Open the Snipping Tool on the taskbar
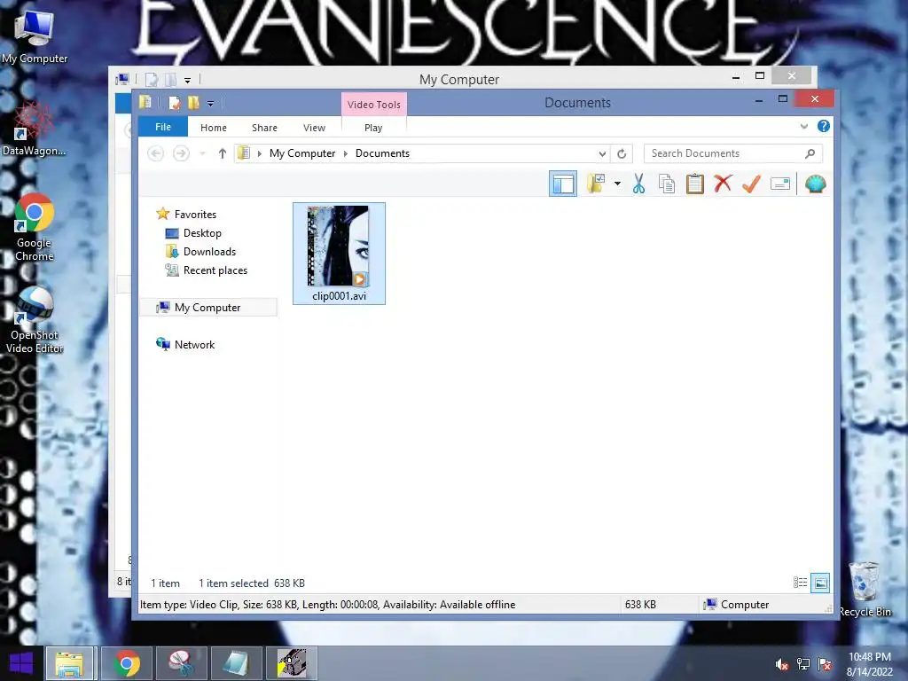908x681 pixels. click(181, 663)
